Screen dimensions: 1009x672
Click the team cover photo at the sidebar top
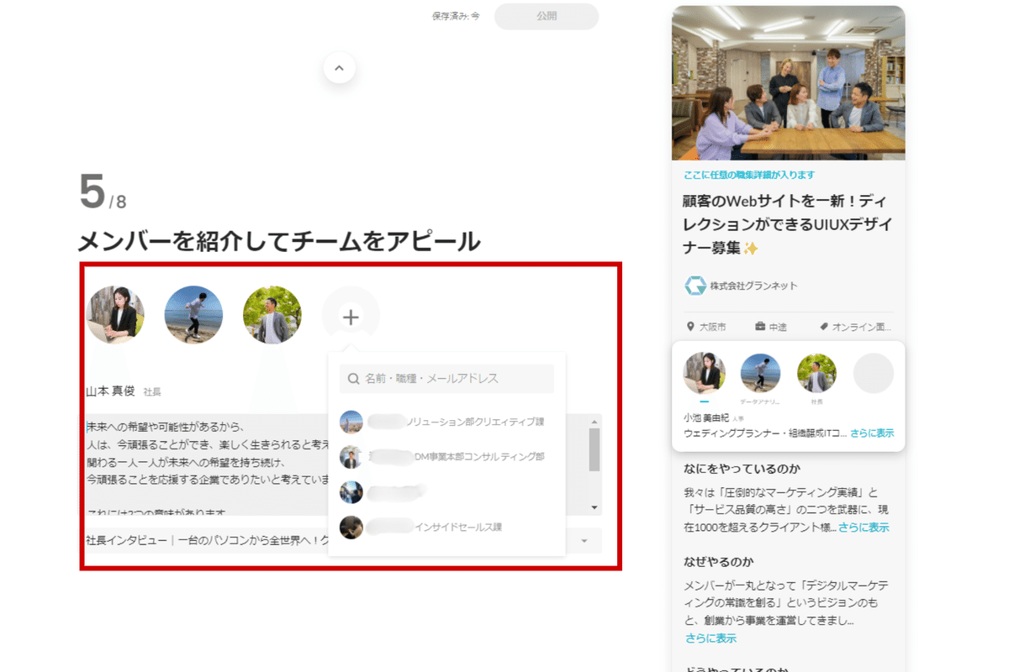click(787, 82)
